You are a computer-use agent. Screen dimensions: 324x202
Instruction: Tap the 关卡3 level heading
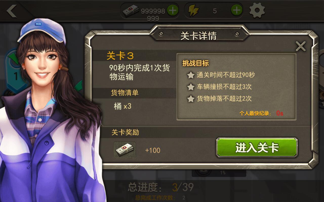(120, 56)
